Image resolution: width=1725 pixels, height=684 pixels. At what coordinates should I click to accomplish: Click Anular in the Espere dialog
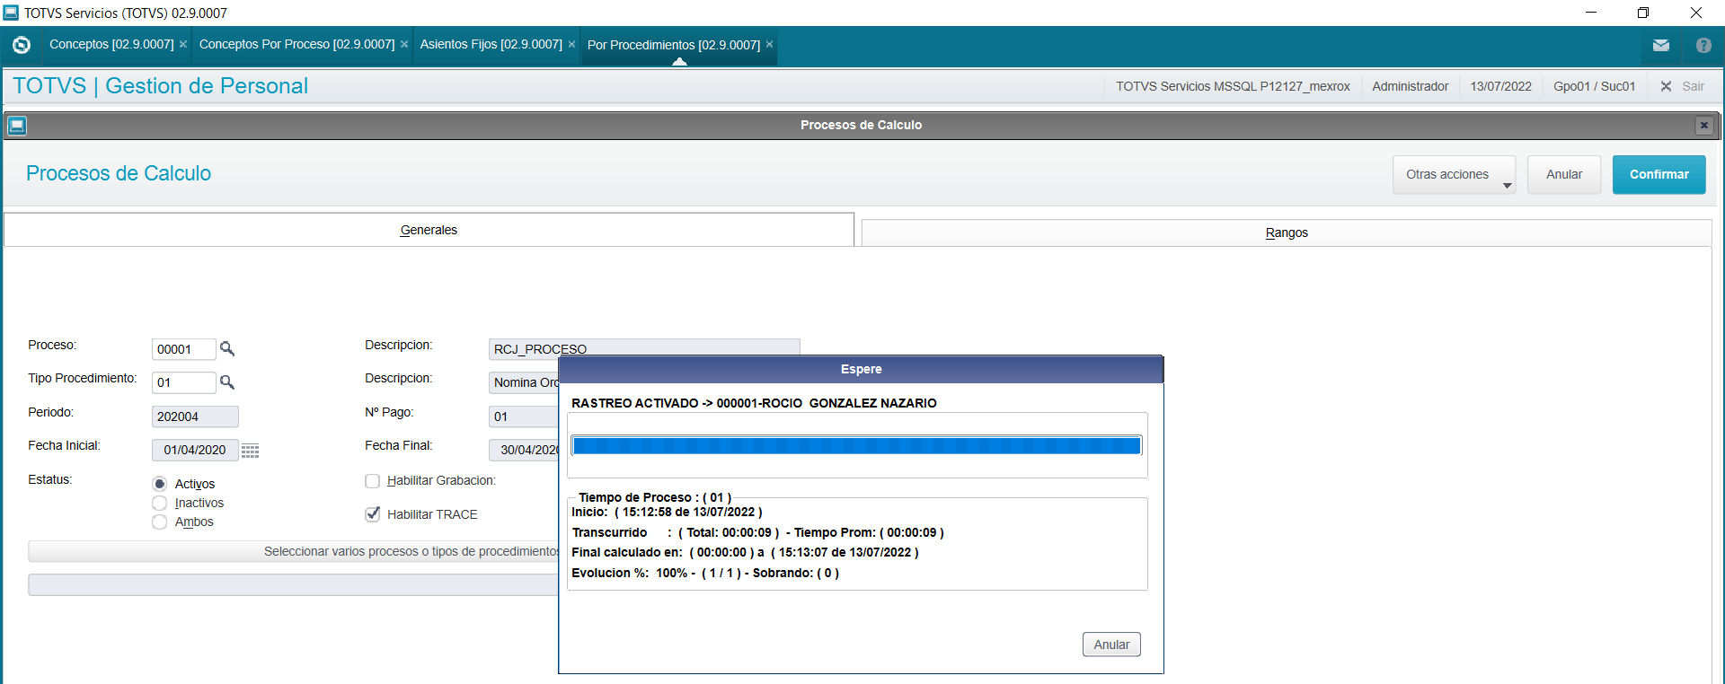(1111, 645)
